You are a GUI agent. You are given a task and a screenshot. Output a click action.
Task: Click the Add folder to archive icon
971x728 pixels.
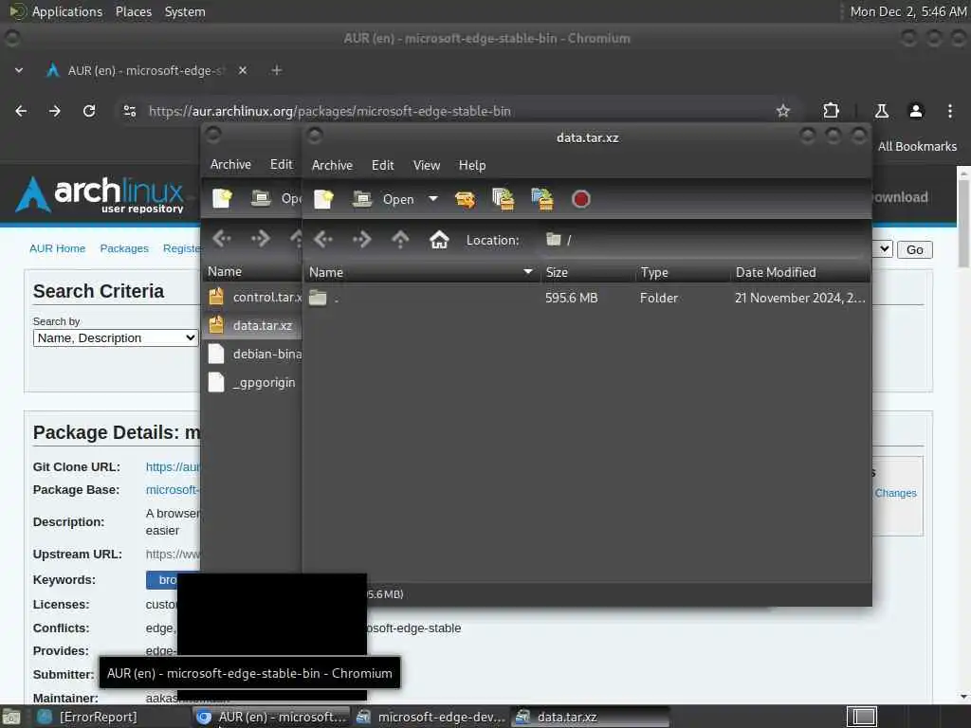click(542, 199)
